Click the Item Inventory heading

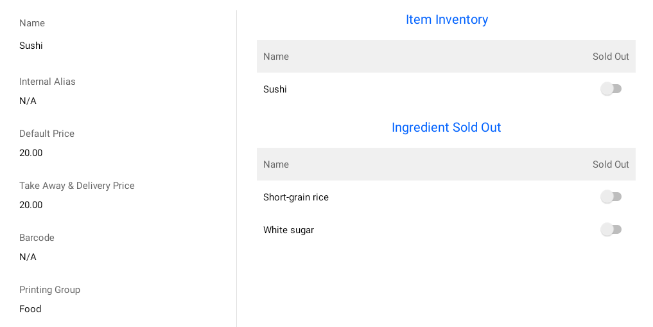pyautogui.click(x=447, y=20)
